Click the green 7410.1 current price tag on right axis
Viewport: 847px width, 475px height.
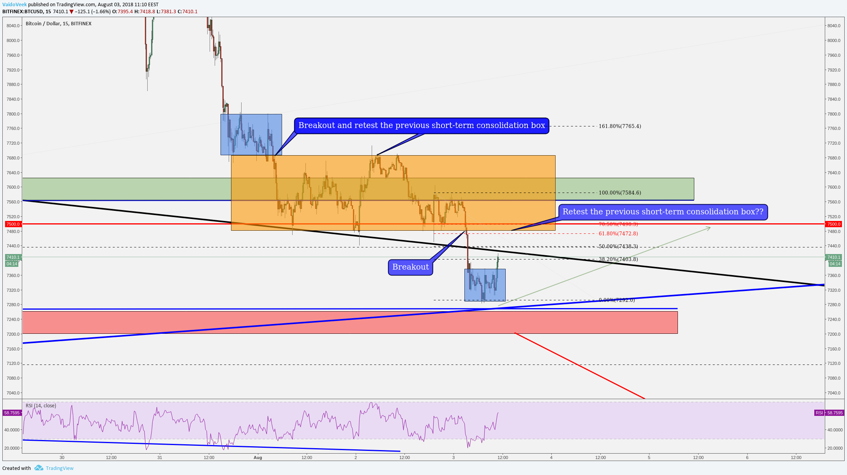tap(834, 257)
